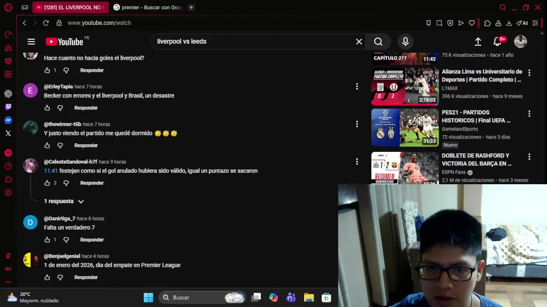
Task: Open X (Twitter) sidebar panel
Action: [8, 133]
